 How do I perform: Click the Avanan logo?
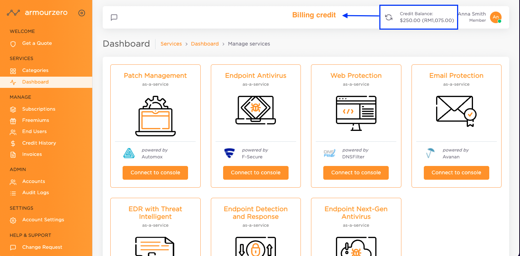430,154
